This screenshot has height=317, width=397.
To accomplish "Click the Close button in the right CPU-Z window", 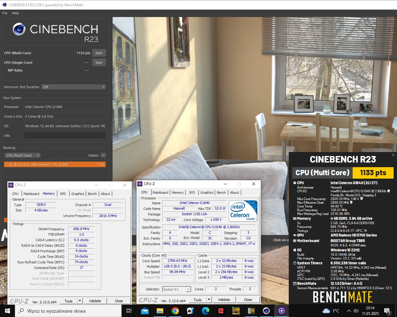I will point(248,300).
